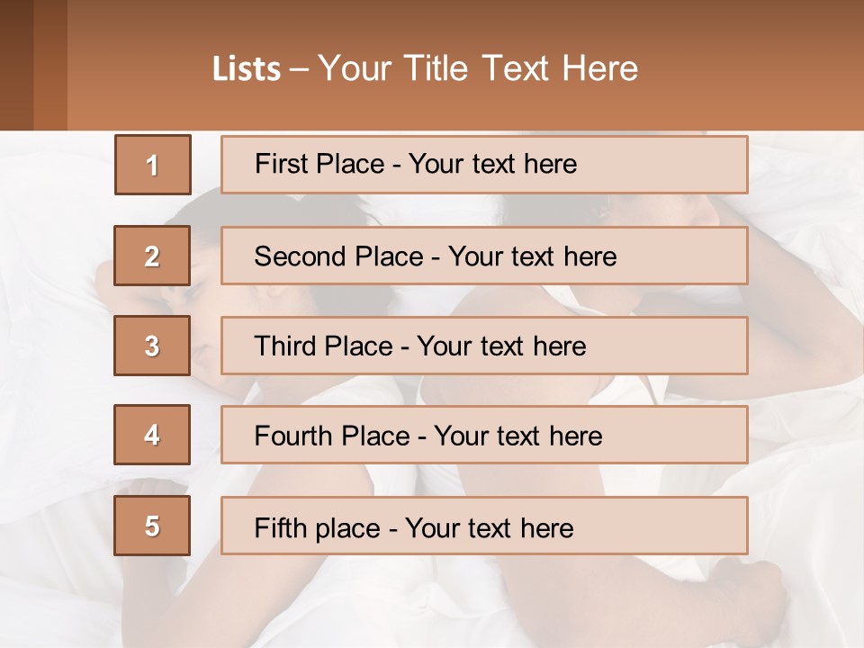Viewport: 864px width, 648px height.
Task: Click the number 1 box
Action: click(152, 165)
